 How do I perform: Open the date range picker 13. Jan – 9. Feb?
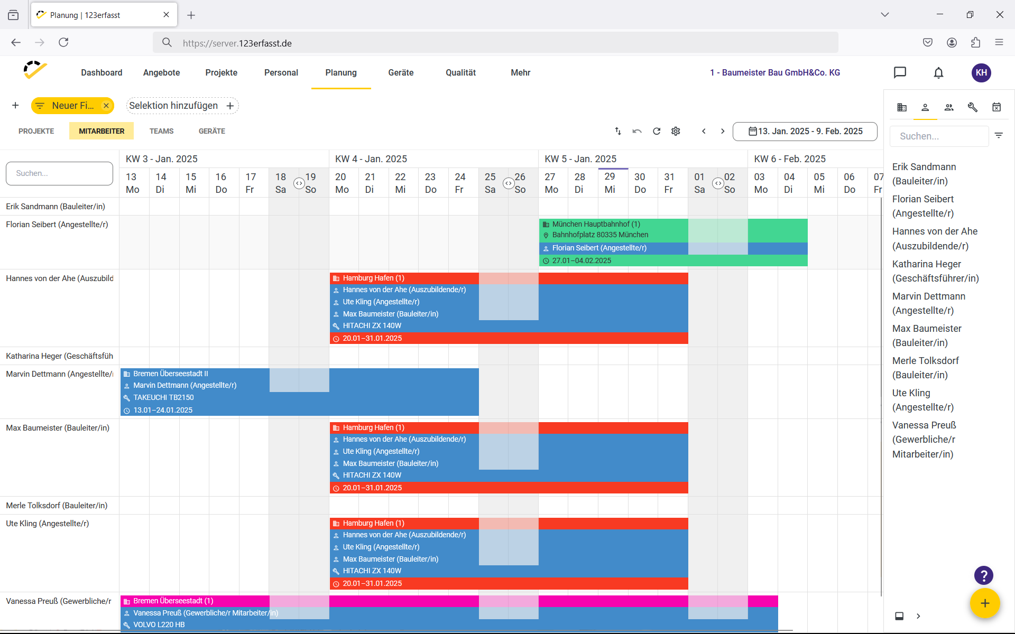coord(805,131)
